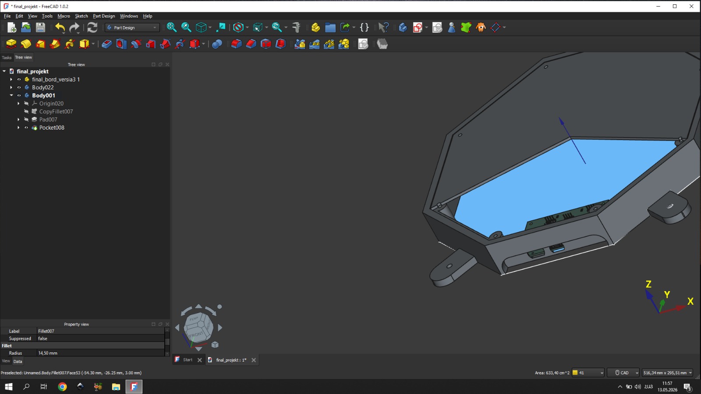Create a new part with yellow part icon

315,28
